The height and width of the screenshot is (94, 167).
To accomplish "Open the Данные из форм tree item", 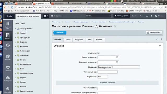I will pos(26,73).
